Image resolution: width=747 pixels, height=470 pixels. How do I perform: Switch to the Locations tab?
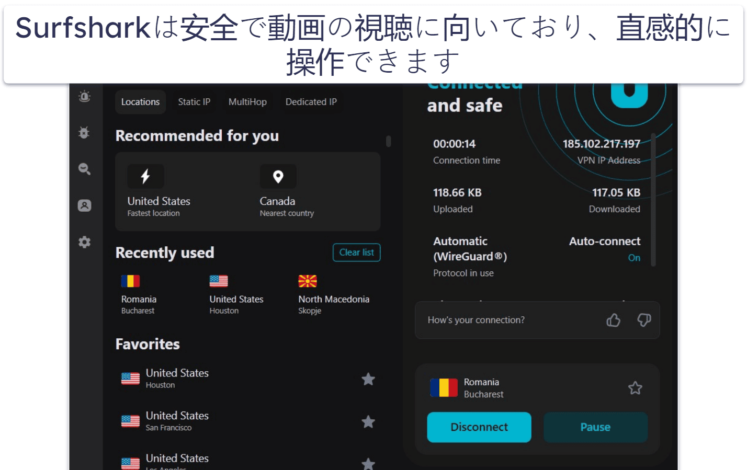click(x=140, y=102)
